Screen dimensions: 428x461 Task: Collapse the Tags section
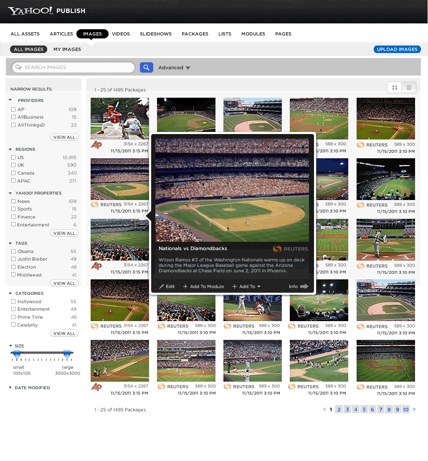(x=10, y=243)
